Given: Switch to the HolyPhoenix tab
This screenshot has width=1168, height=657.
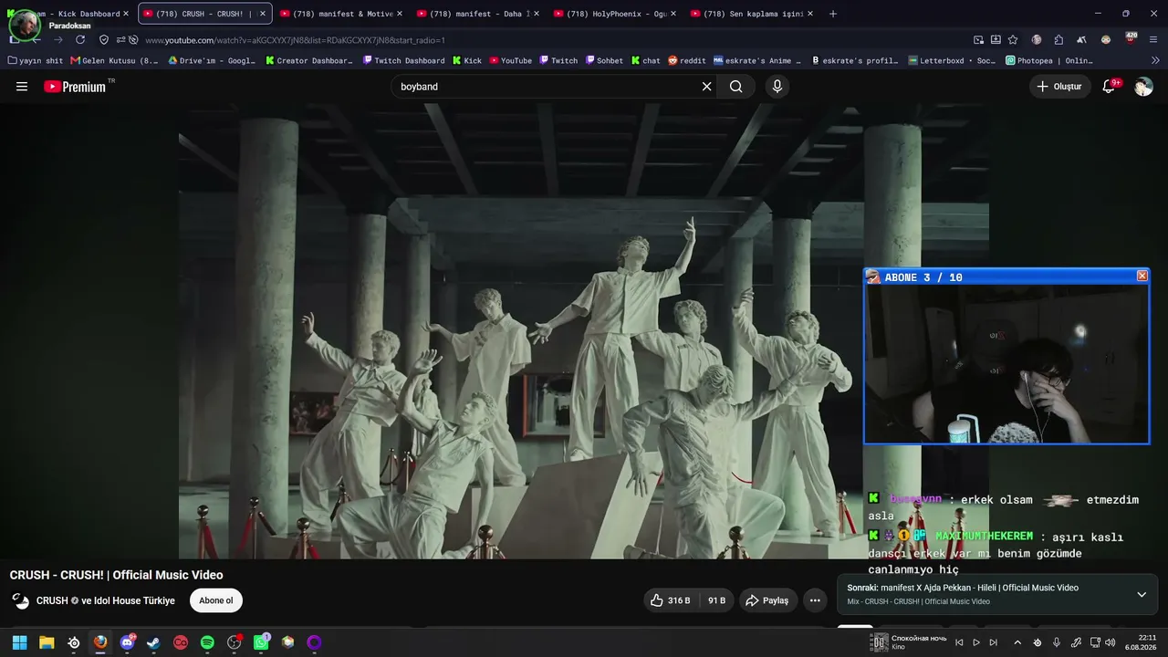Looking at the screenshot, I should click(x=614, y=14).
